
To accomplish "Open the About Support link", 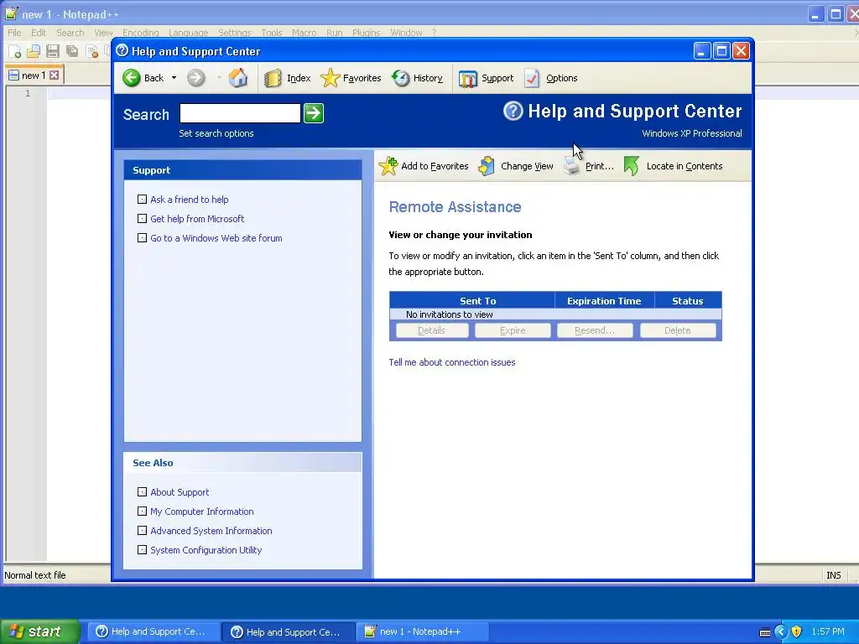I will [x=180, y=492].
